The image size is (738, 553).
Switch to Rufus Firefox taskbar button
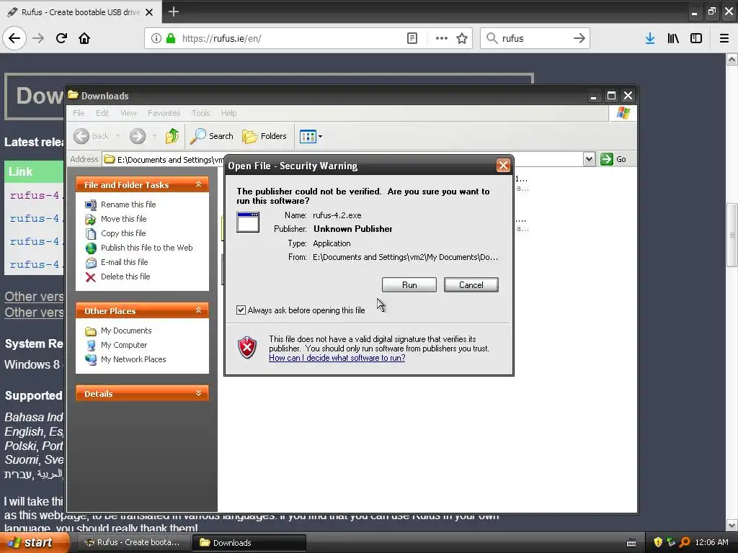click(x=132, y=543)
